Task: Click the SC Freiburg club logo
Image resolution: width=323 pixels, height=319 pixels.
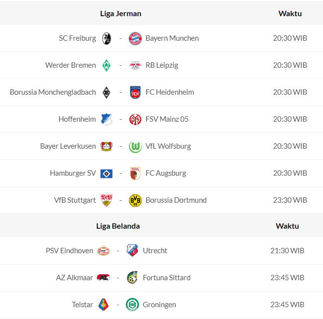Action: [x=106, y=38]
